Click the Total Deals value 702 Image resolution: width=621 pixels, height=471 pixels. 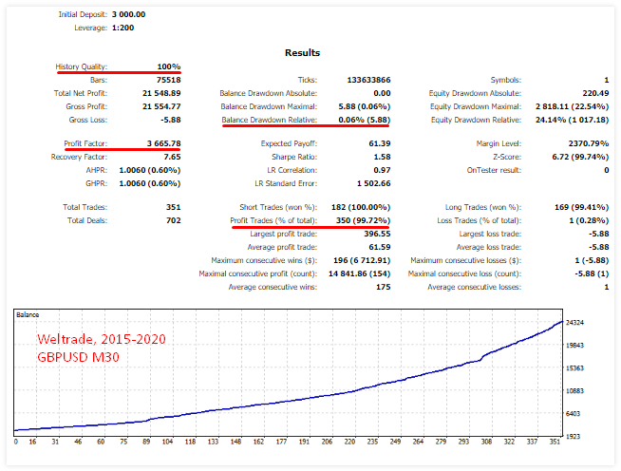[173, 220]
